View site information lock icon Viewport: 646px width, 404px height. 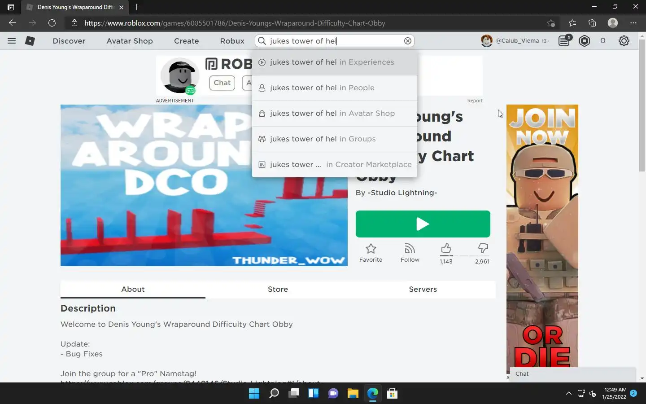pos(74,23)
